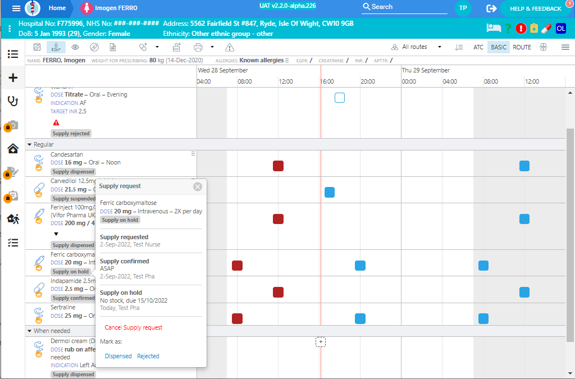Click the calendar pill toolbar icon
This screenshot has height=379, width=575.
(37, 47)
